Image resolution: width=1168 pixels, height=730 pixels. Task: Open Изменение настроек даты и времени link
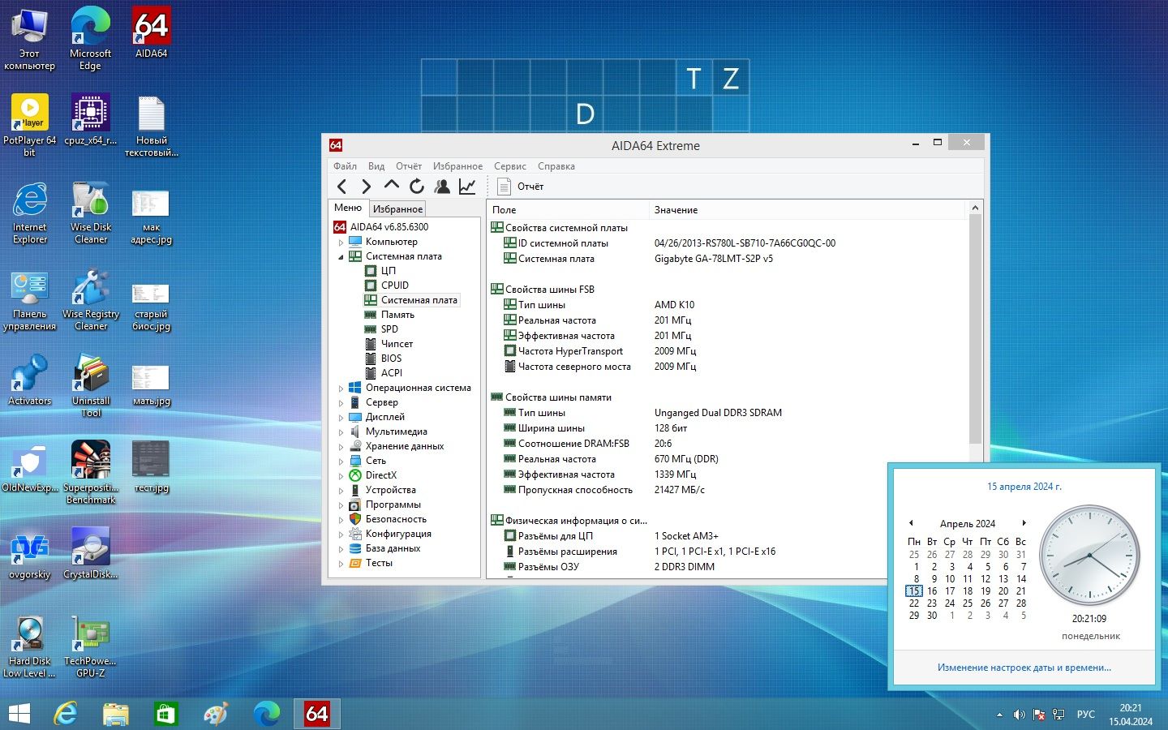pyautogui.click(x=1024, y=668)
